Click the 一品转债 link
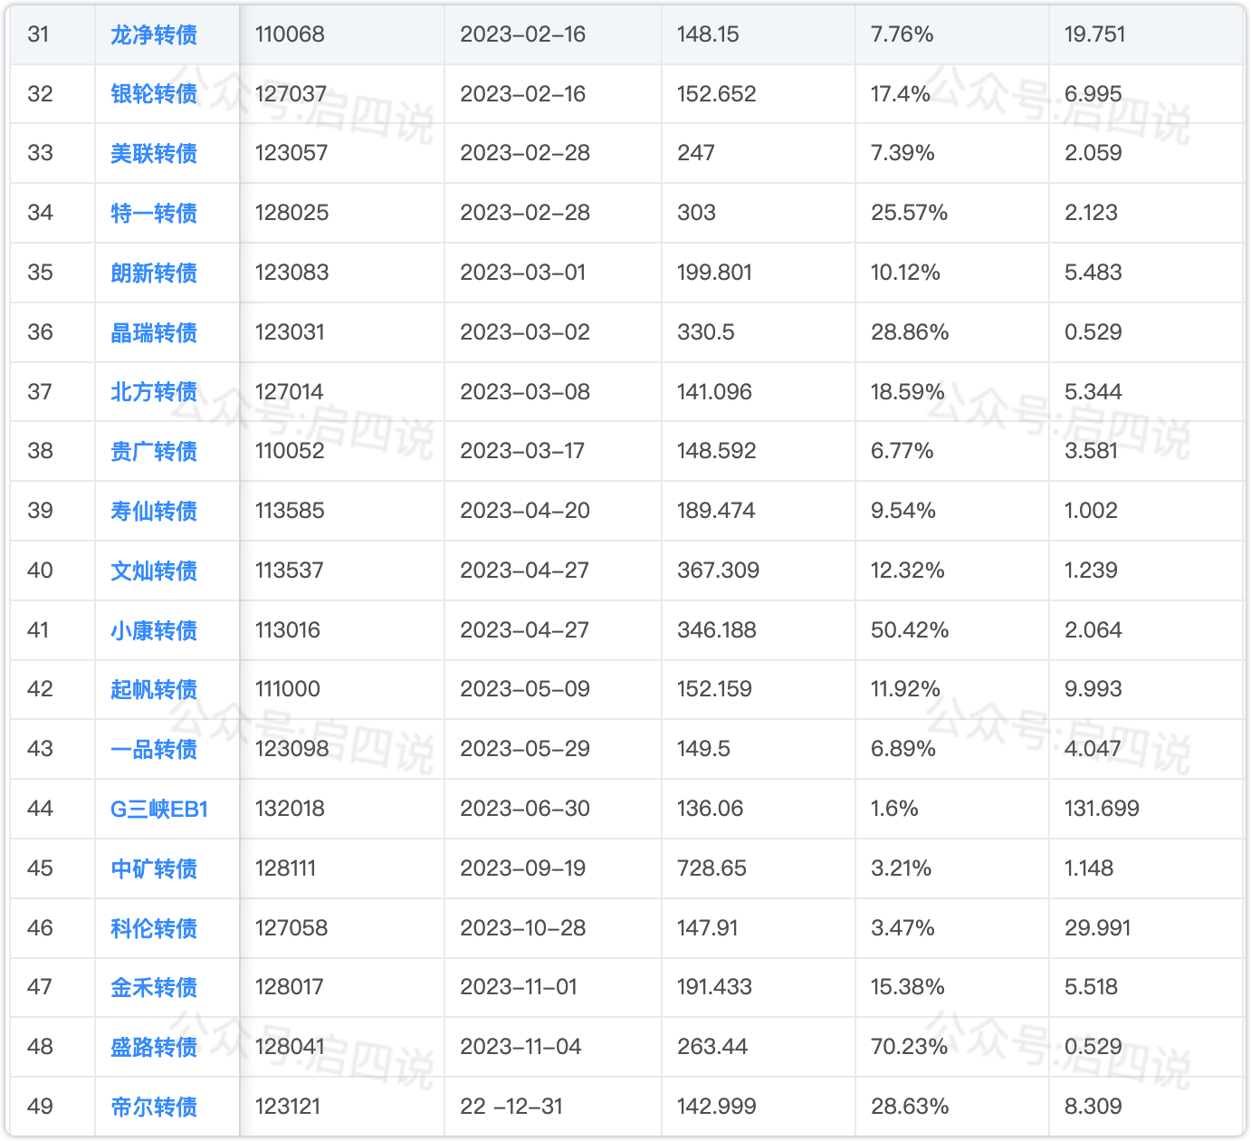Screen dimensions: 1251x1141 (154, 749)
